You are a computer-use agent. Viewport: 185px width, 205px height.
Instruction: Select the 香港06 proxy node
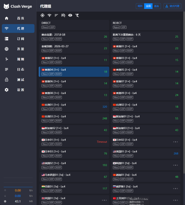pos(74,83)
